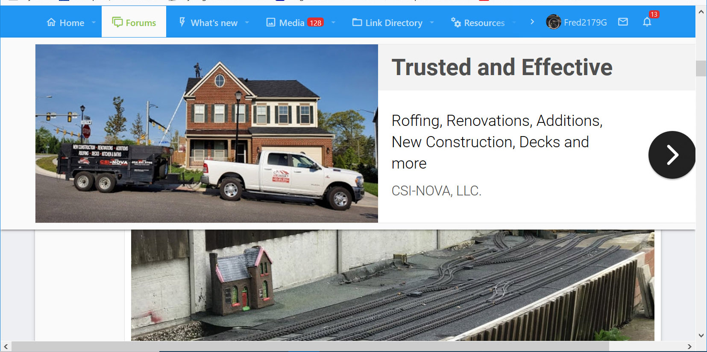Image resolution: width=707 pixels, height=352 pixels.
Task: Click the vertical scrollbar down arrow
Action: [x=701, y=335]
